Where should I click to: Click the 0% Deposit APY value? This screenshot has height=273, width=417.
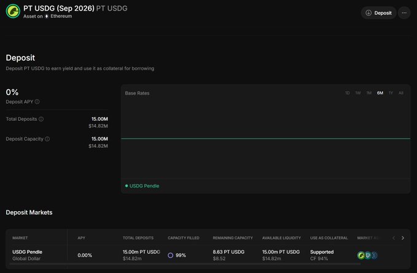[x=12, y=92]
